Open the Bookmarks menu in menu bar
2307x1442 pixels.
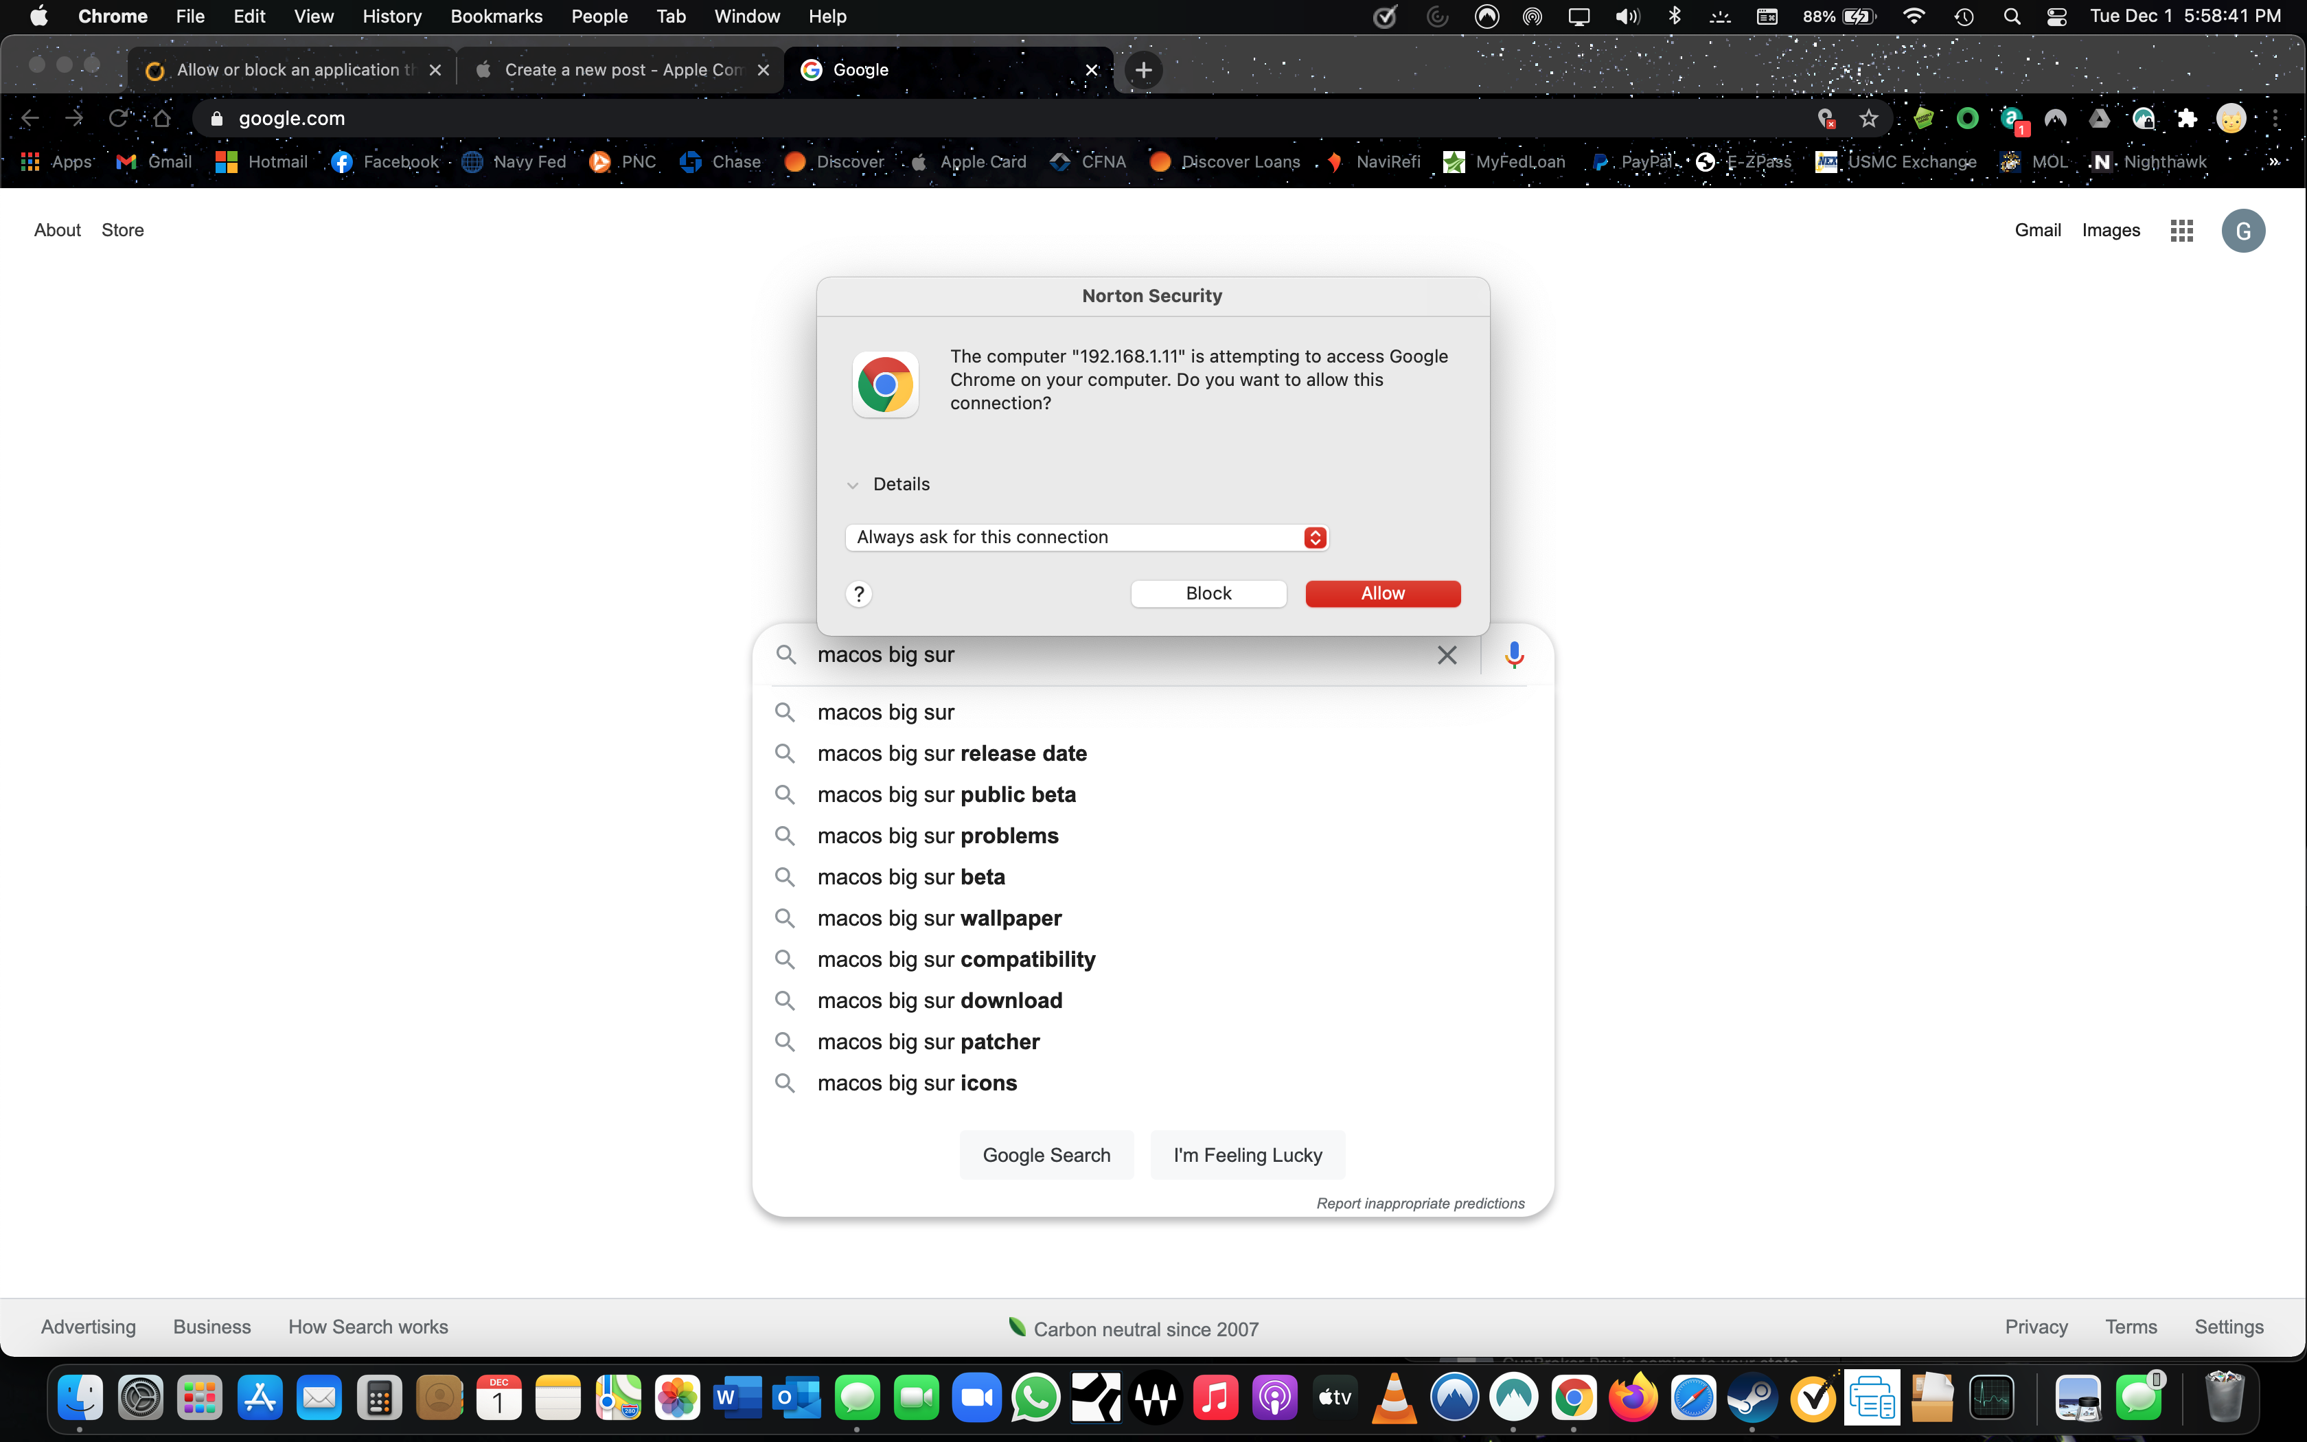pos(496,16)
